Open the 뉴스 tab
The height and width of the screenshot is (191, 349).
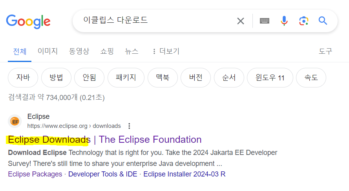pos(132,51)
